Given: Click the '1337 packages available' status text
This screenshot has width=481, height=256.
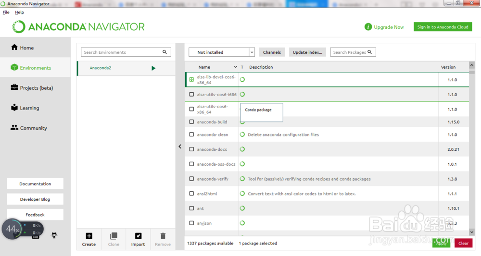Looking at the screenshot, I should click(x=210, y=243).
